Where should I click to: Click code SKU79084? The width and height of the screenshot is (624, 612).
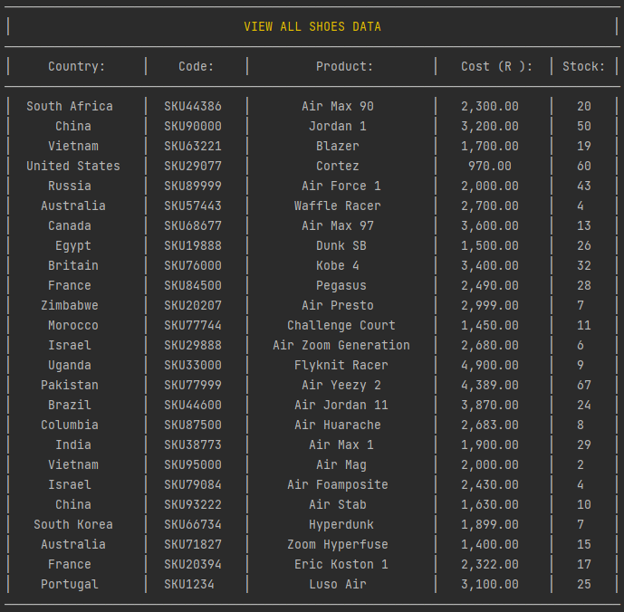(x=193, y=484)
